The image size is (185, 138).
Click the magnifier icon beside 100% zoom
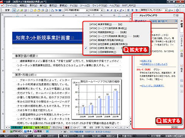[102, 128]
